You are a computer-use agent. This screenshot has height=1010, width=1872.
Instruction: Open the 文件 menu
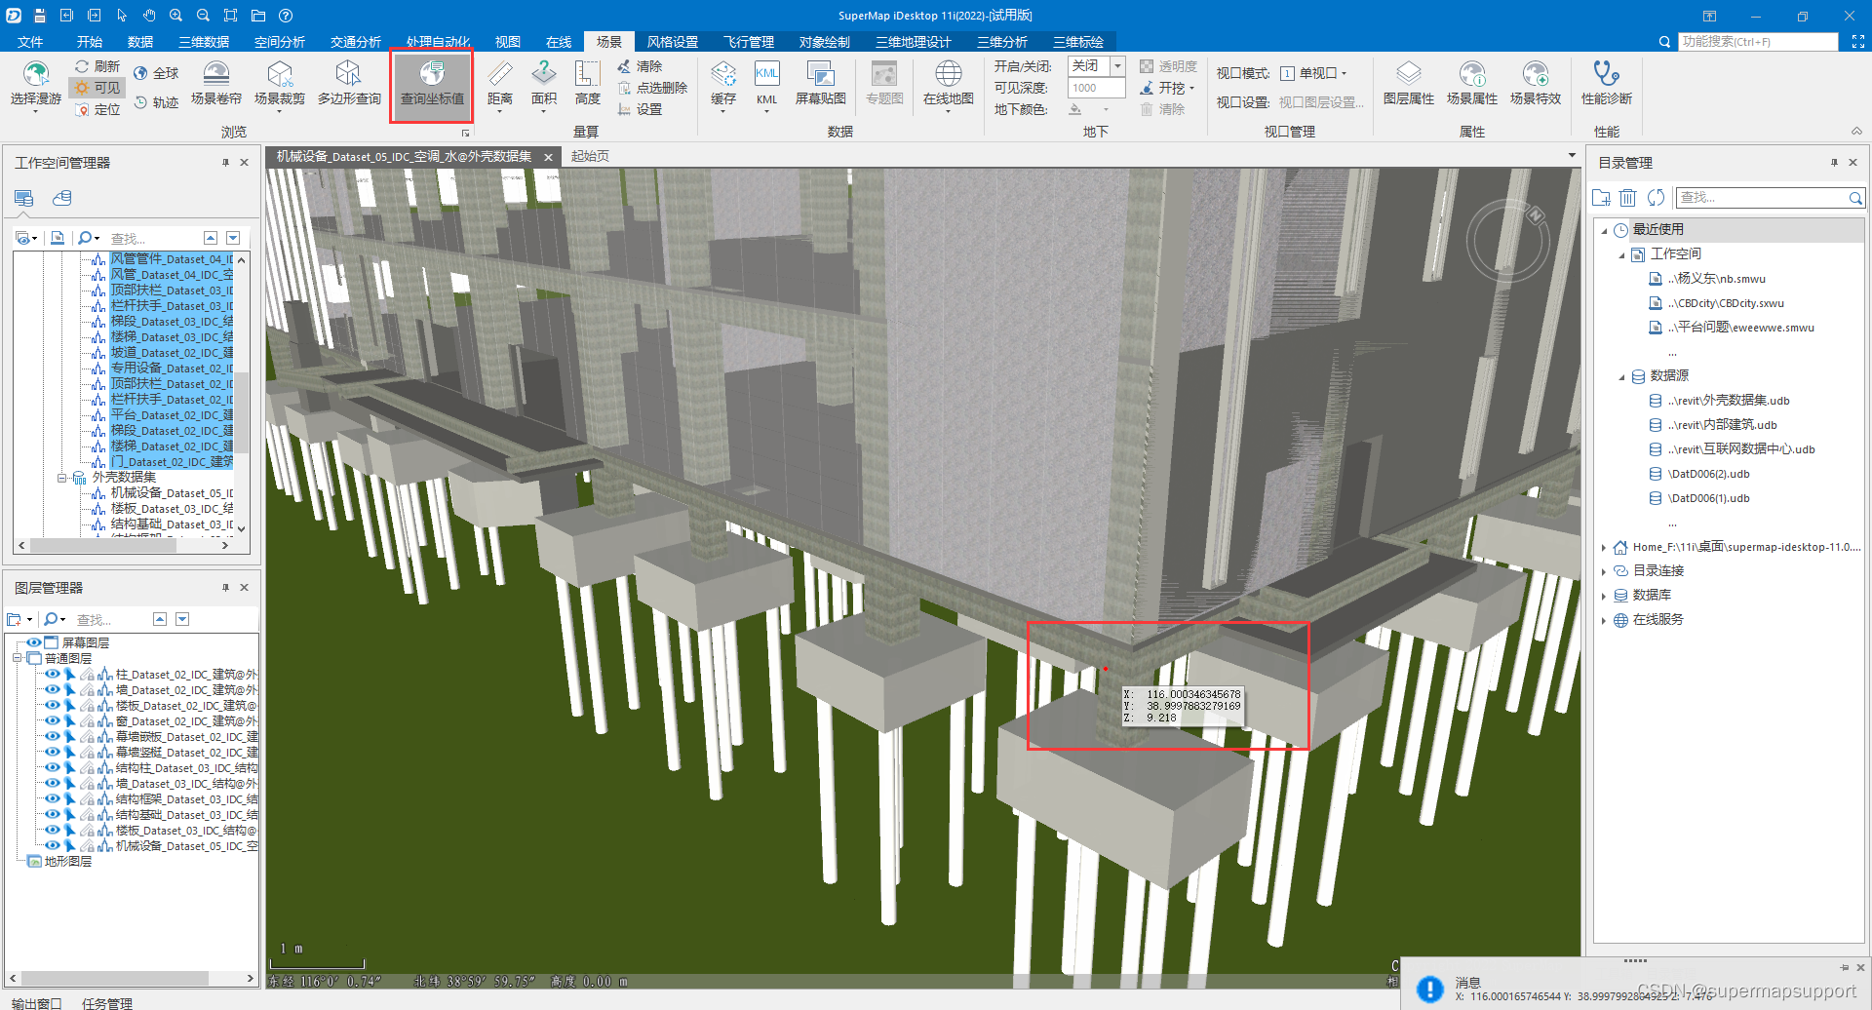[30, 42]
